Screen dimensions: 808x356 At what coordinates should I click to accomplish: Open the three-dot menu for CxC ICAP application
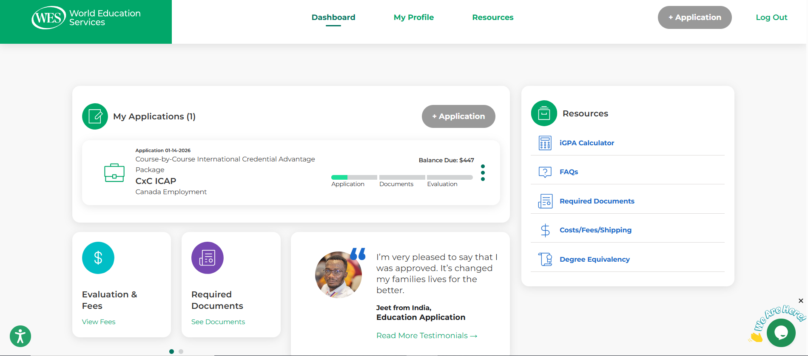(483, 172)
